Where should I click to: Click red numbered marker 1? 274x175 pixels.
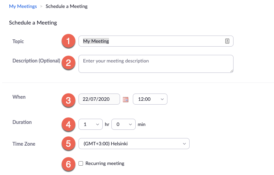click(x=68, y=41)
